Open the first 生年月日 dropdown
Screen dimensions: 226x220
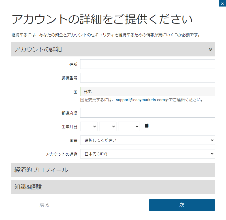pyautogui.click(x=89, y=126)
